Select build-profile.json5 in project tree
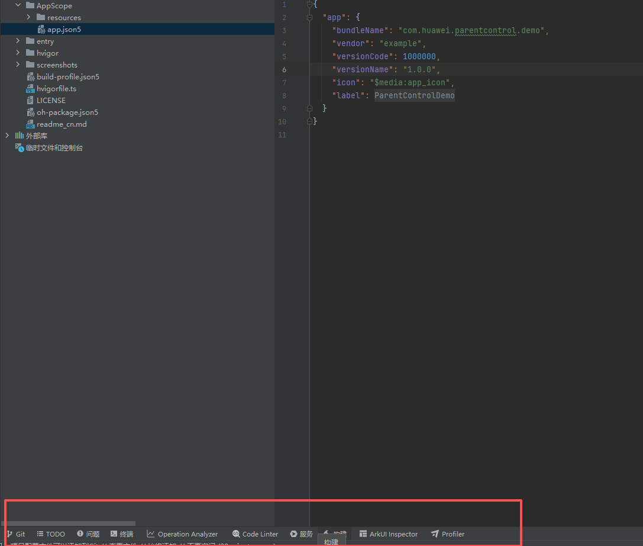The image size is (643, 546). pyautogui.click(x=67, y=77)
